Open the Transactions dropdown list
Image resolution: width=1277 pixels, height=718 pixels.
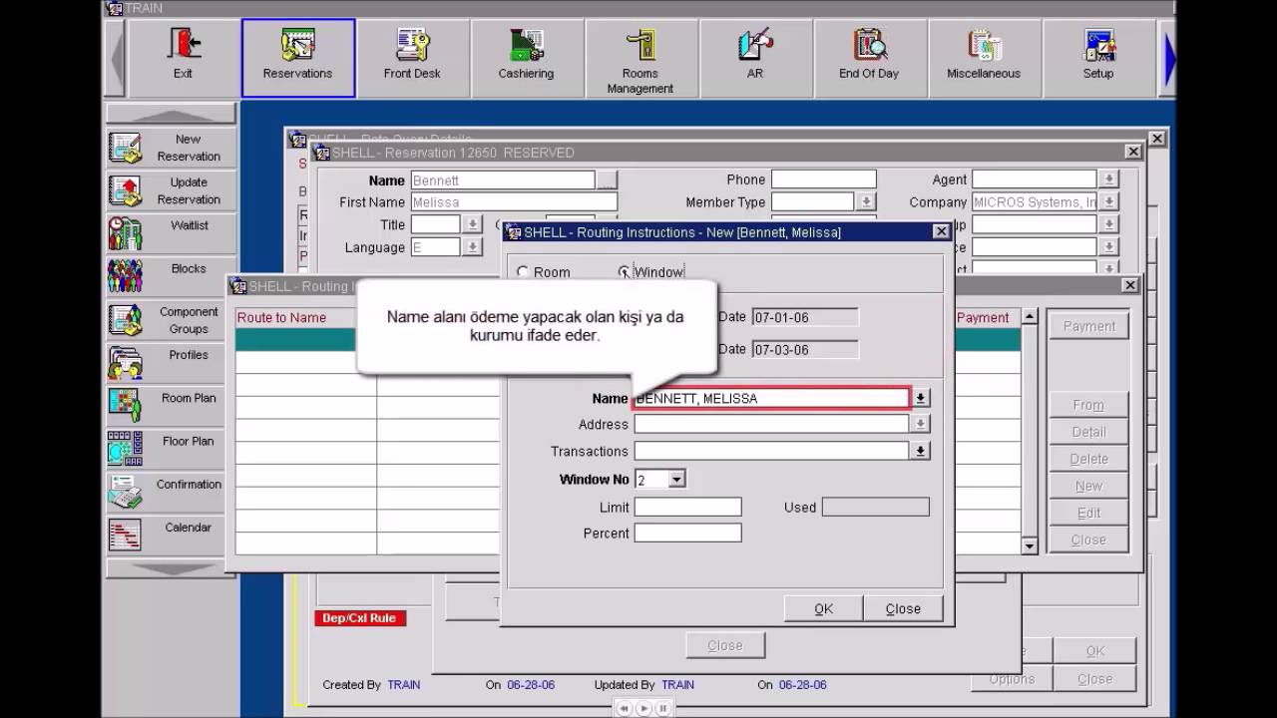920,452
